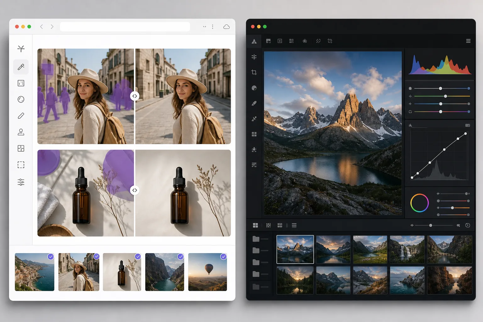Pick the pencil tool in light sidebar
This screenshot has height=322, width=483.
(21, 116)
